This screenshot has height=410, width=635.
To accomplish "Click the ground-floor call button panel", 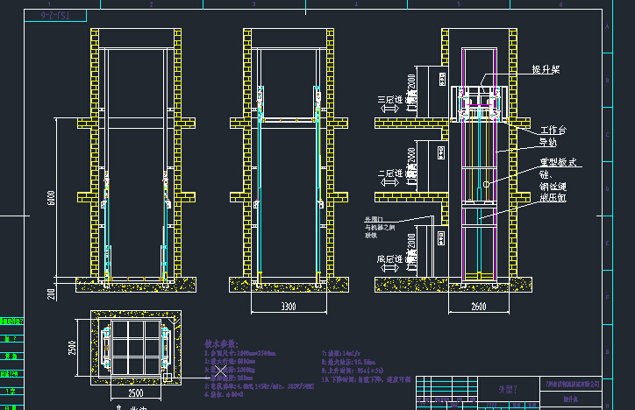I will [x=442, y=238].
